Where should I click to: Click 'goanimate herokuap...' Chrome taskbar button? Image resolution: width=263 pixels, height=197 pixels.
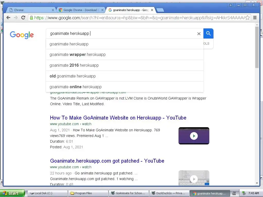tap(210, 193)
